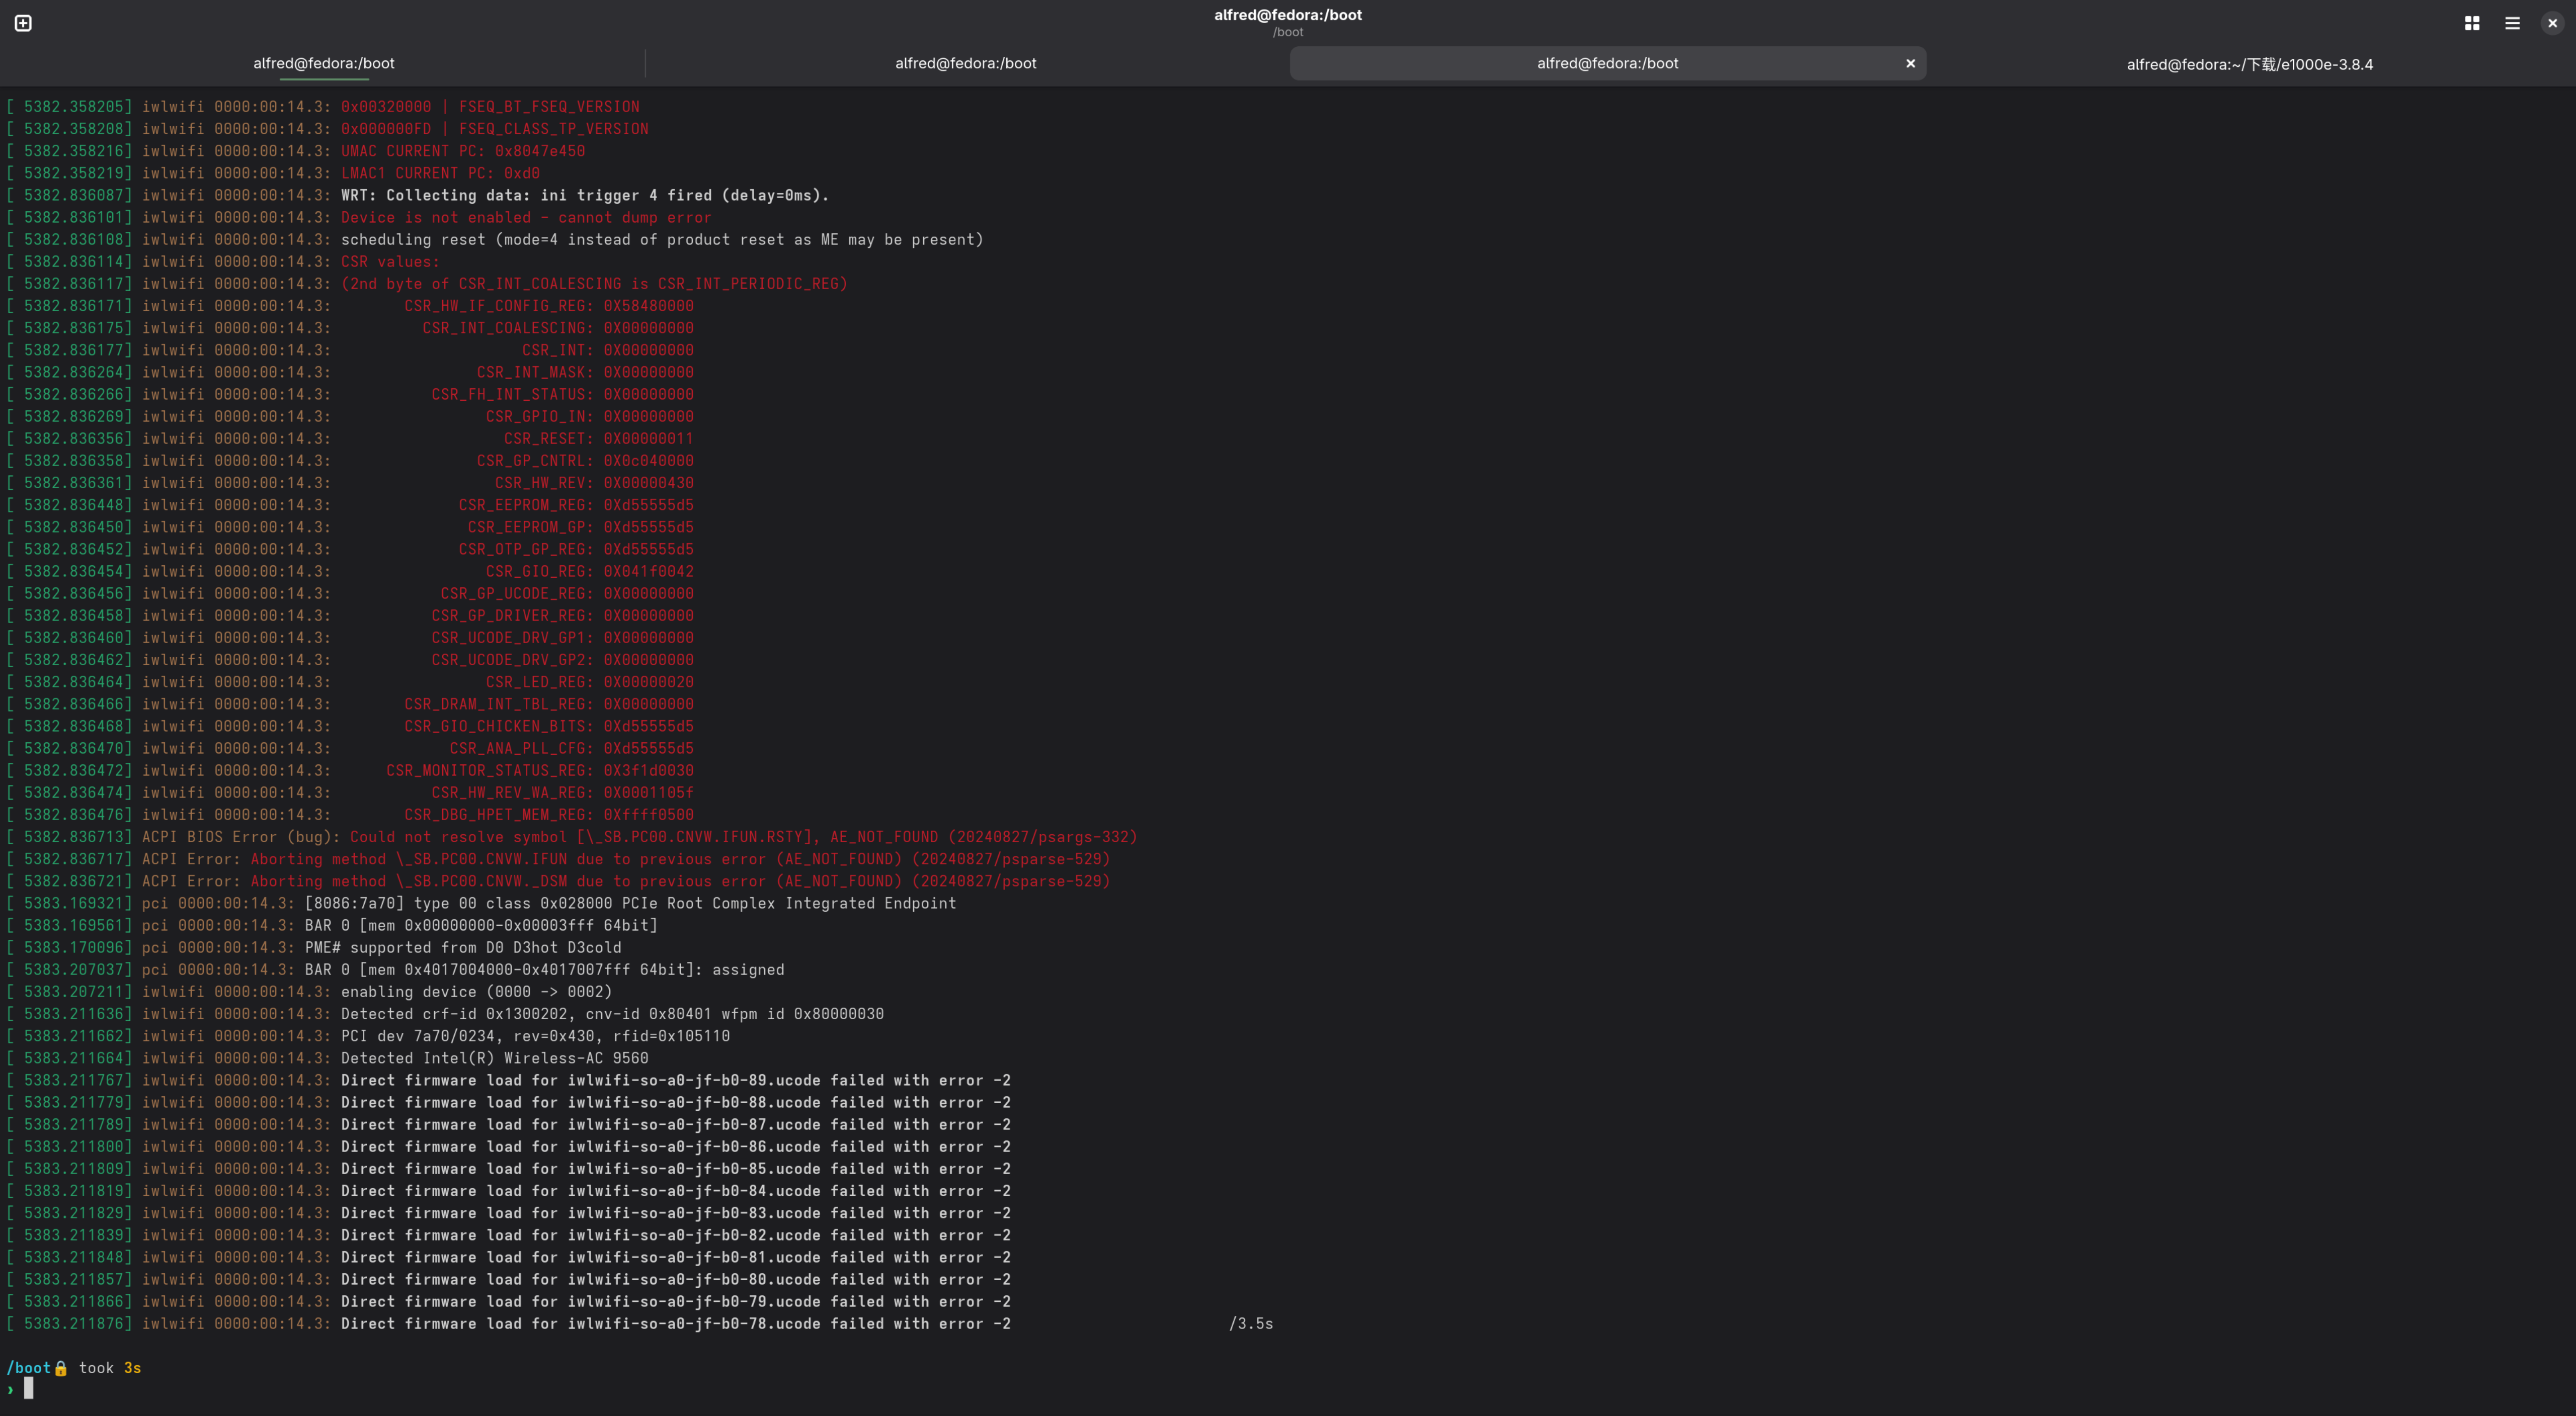Click firmware load line for b0-78.ucode
This screenshot has width=2576, height=1416.
pyautogui.click(x=676, y=1323)
